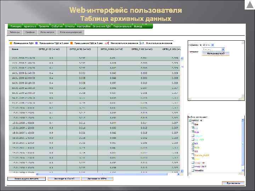
Task: Click the orange ПДК в 5 раз legend swatch
Action: pos(72,43)
